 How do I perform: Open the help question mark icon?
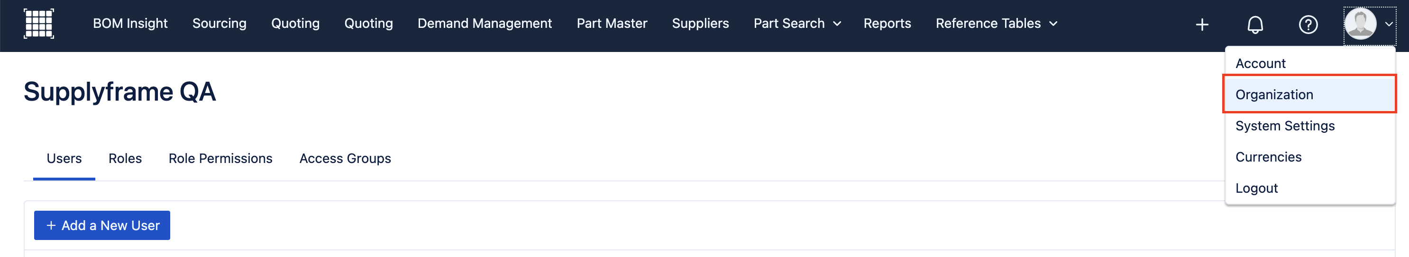1308,25
